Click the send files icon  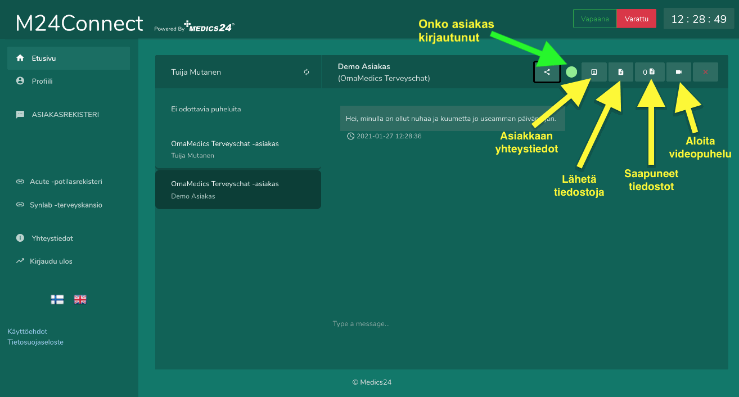[621, 72]
